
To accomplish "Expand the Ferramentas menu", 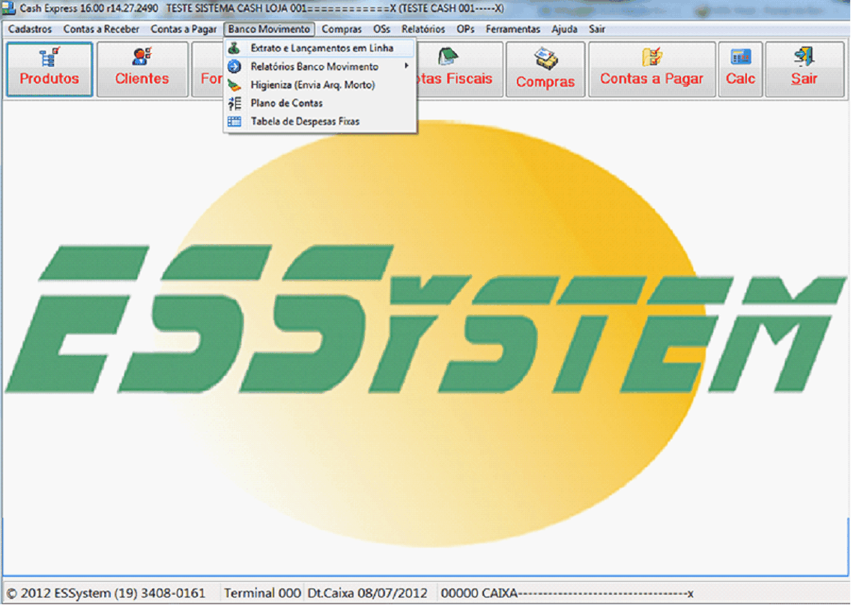I will (512, 29).
